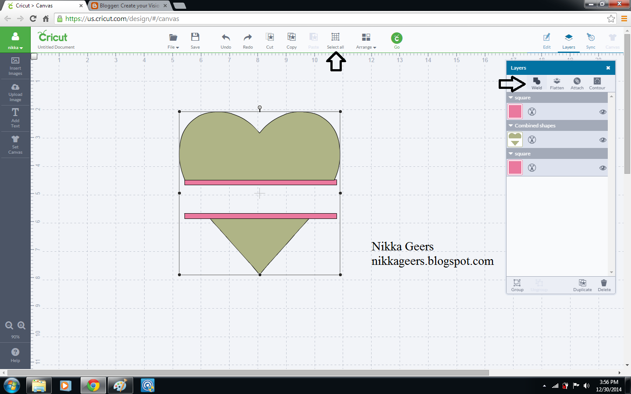Select the Weld tool in Layers panel
The width and height of the screenshot is (631, 394).
point(536,84)
